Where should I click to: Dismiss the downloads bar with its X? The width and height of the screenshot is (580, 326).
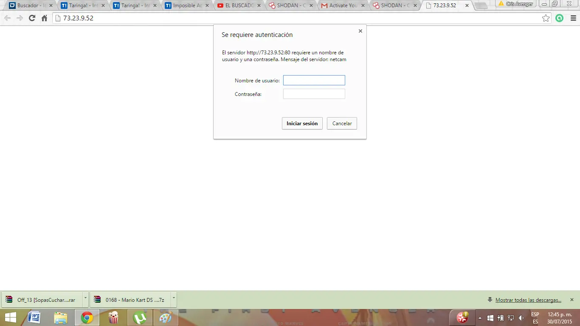click(x=572, y=300)
